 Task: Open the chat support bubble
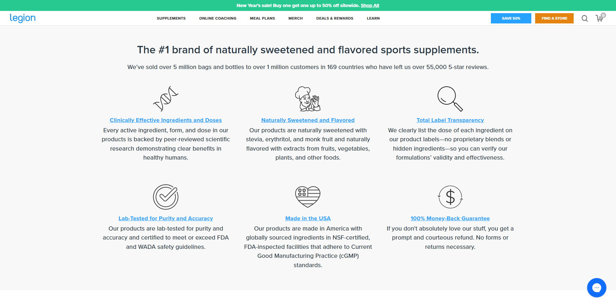tap(596, 288)
